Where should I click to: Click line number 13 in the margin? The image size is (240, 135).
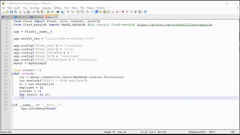6,63
